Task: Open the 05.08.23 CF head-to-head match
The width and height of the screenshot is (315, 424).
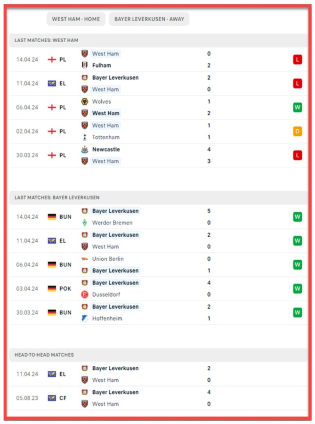Action: (x=158, y=398)
